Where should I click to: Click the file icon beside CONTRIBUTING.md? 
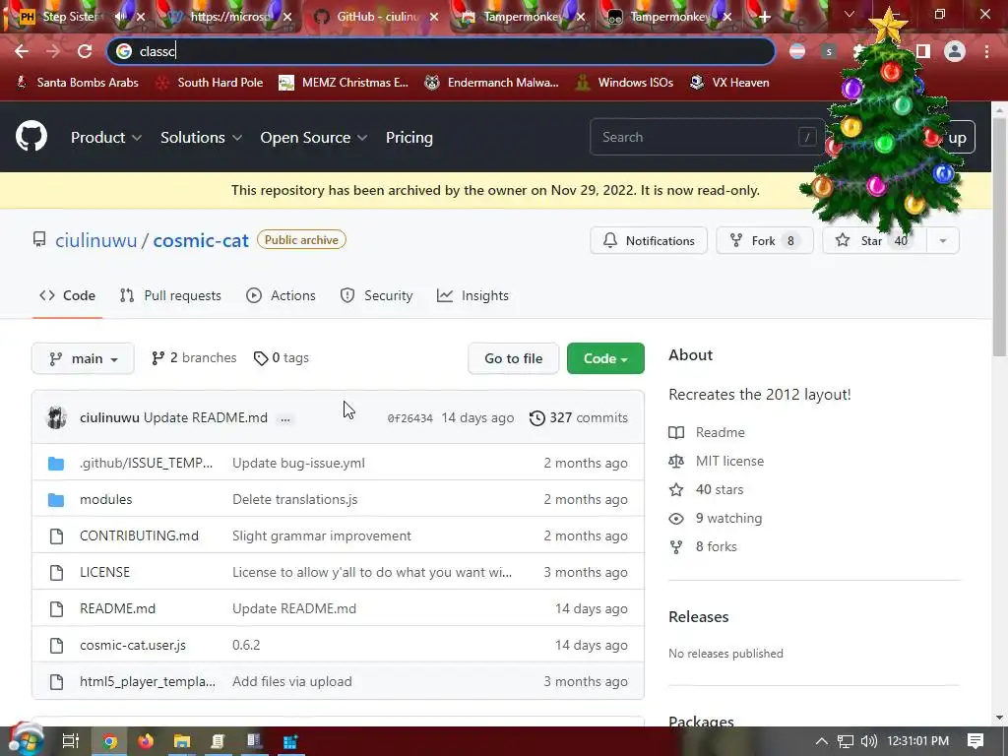pos(56,536)
